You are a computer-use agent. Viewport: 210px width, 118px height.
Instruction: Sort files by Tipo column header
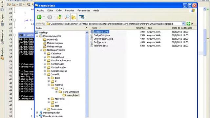[158, 28]
